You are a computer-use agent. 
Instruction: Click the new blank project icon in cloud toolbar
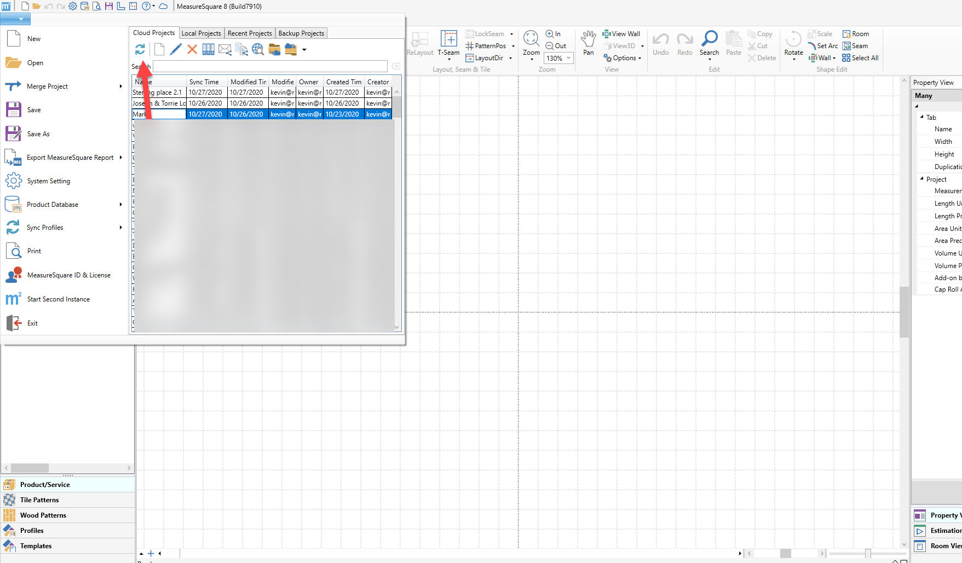coord(159,50)
